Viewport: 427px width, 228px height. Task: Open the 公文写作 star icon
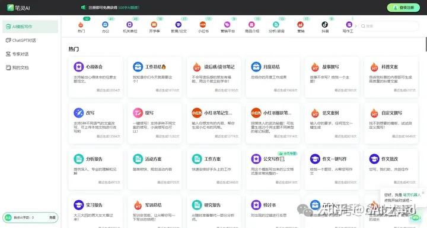click(256, 159)
